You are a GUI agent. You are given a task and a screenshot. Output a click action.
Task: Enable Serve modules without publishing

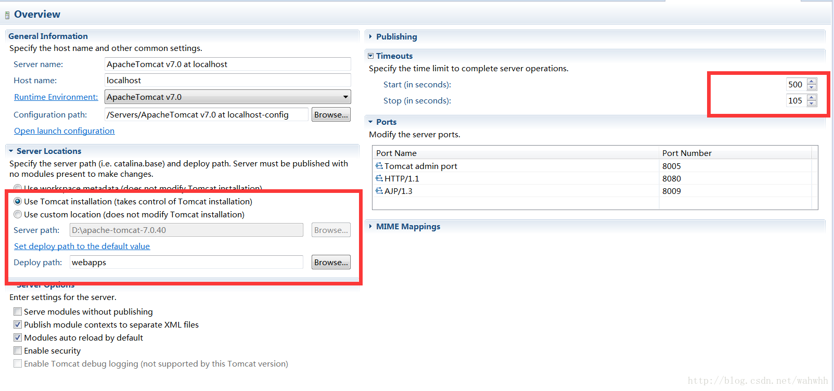click(18, 311)
